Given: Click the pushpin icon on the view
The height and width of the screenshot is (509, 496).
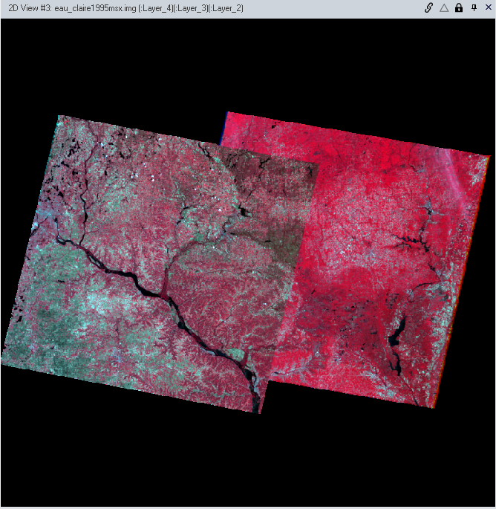Looking at the screenshot, I should point(474,7).
